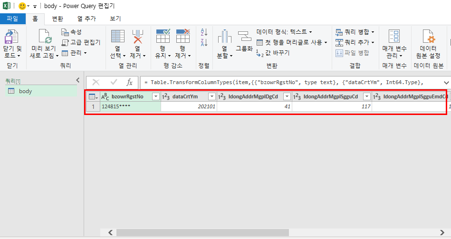Select the bzowrRgstNo column header
The image size is (451, 239).
(x=127, y=96)
